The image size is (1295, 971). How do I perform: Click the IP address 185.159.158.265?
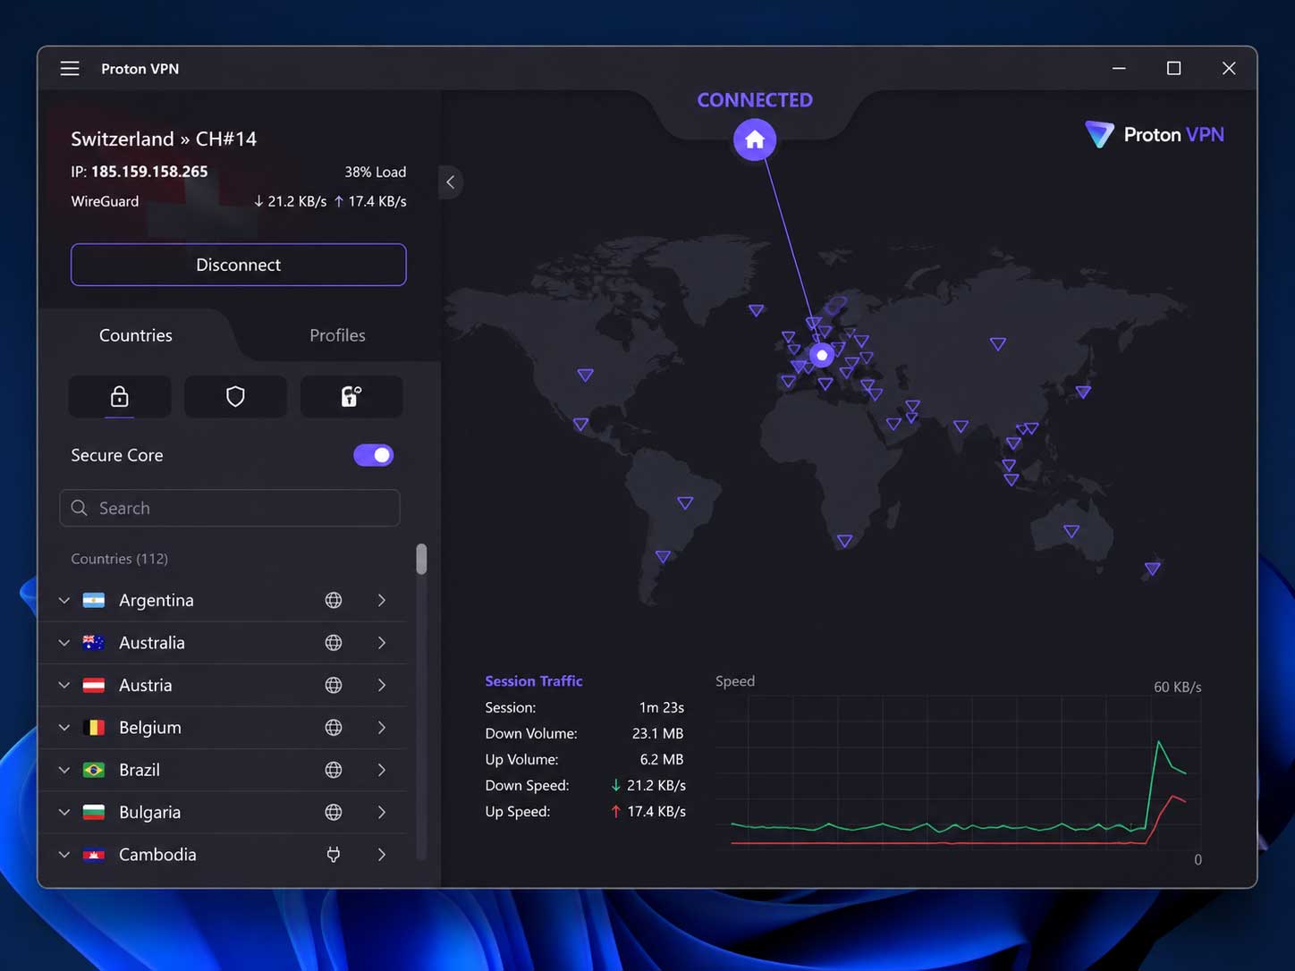149,172
